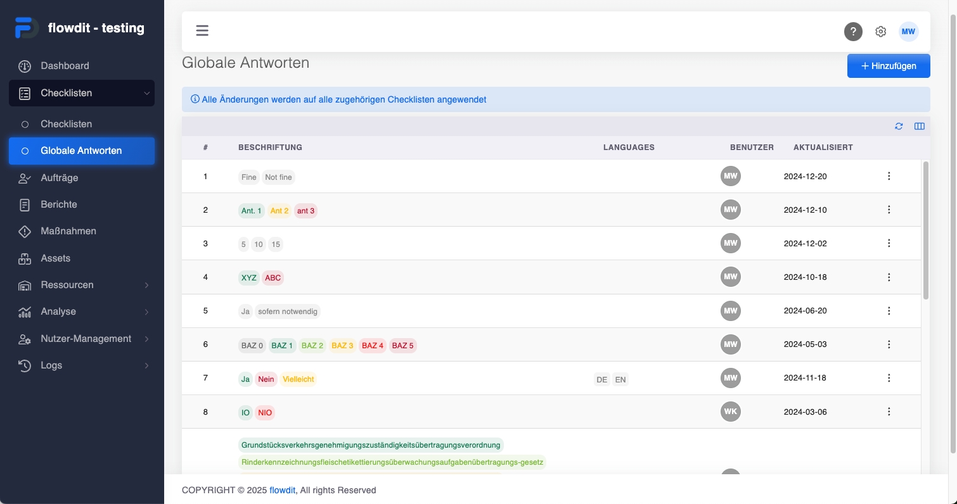This screenshot has height=504, width=957.
Task: Open the settings gear icon
Action: click(880, 32)
